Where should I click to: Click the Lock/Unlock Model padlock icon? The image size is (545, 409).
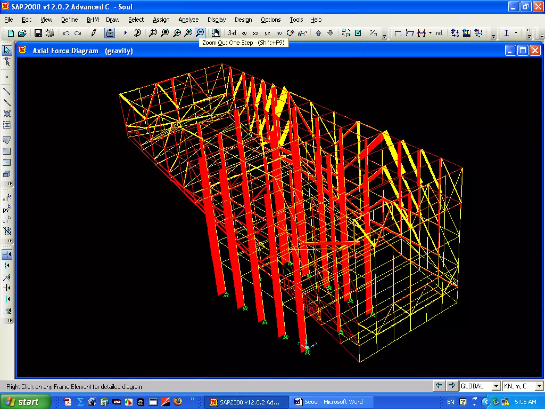[109, 33]
